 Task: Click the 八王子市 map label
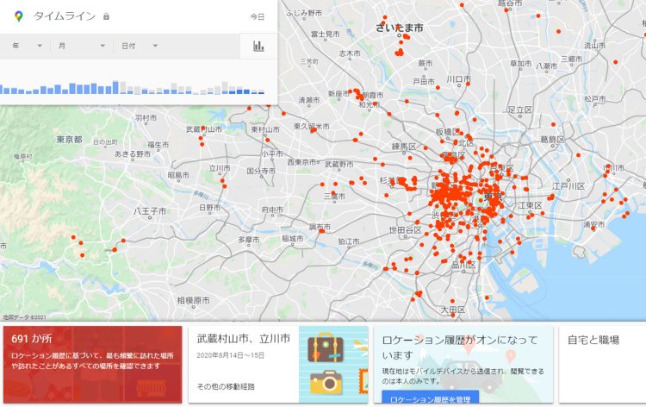[150, 211]
